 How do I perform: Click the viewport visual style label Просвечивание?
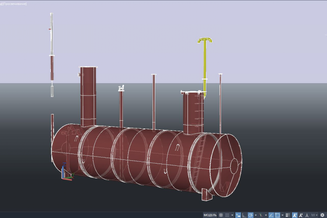15,4
